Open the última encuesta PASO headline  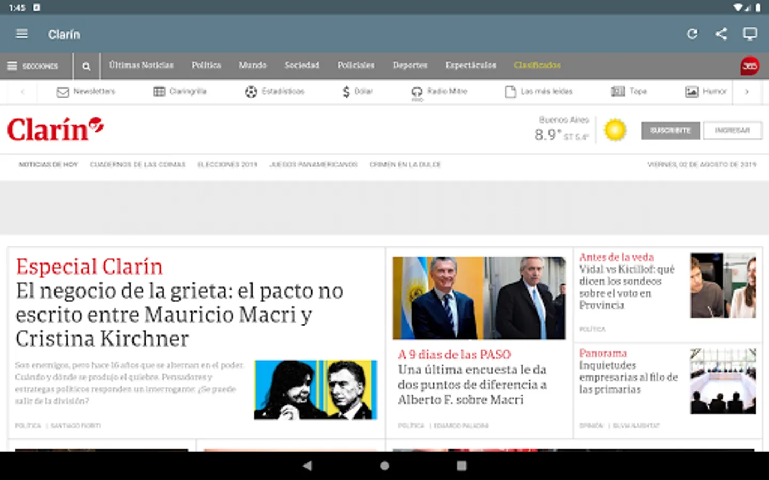pyautogui.click(x=472, y=385)
